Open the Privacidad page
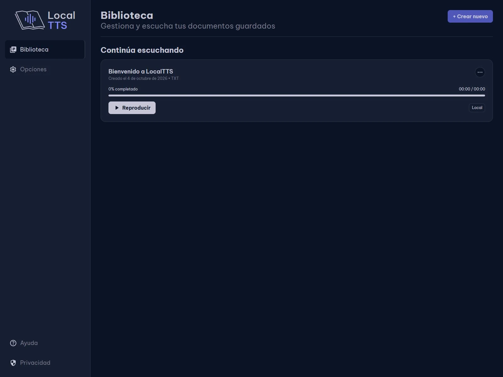 tap(45, 363)
